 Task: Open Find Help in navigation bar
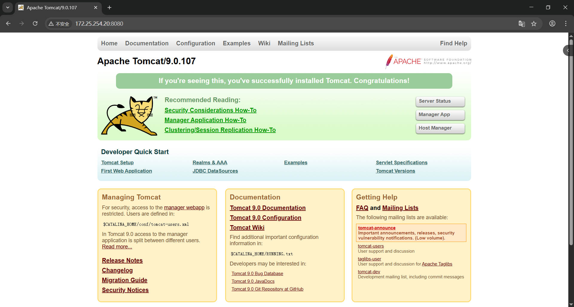coord(454,43)
